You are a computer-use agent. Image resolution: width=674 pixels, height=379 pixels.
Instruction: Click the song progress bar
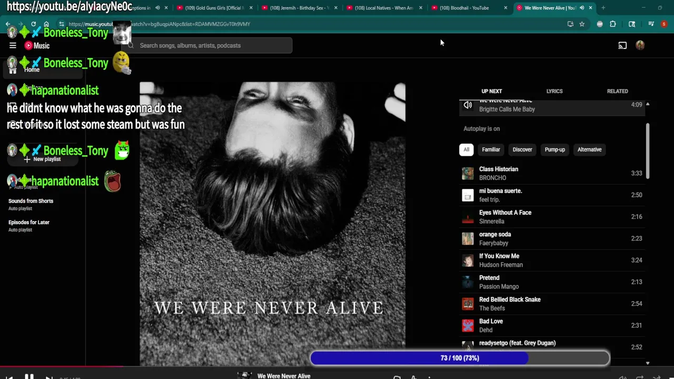(x=337, y=366)
